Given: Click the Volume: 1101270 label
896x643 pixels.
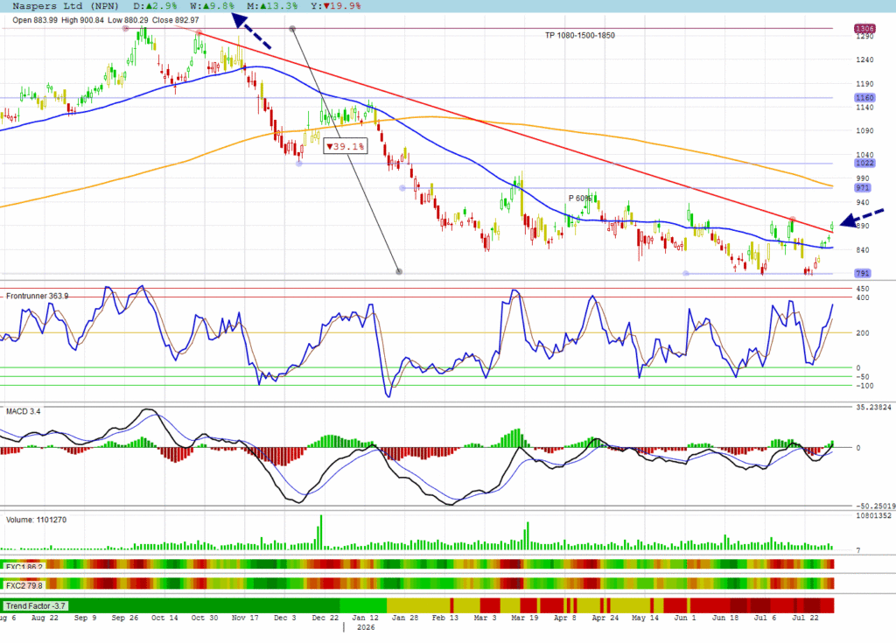Looking at the screenshot, I should (x=36, y=520).
